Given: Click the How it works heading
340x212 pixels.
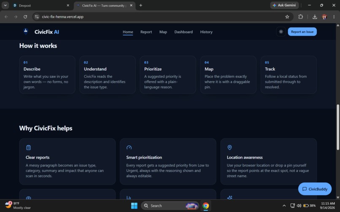Looking at the screenshot, I should coord(38,46).
